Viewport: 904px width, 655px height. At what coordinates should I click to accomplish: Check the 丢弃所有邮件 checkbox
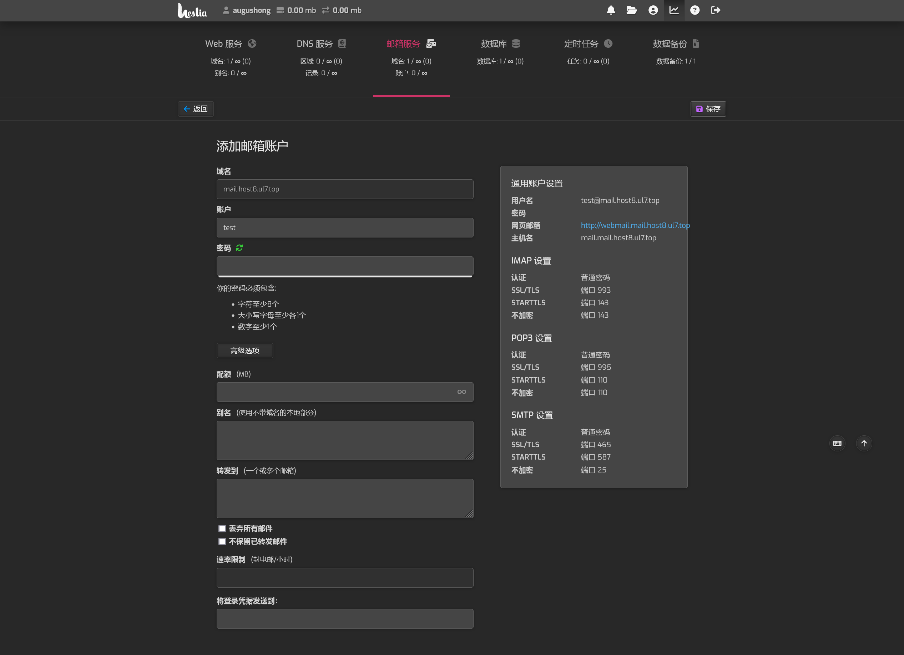click(x=222, y=528)
